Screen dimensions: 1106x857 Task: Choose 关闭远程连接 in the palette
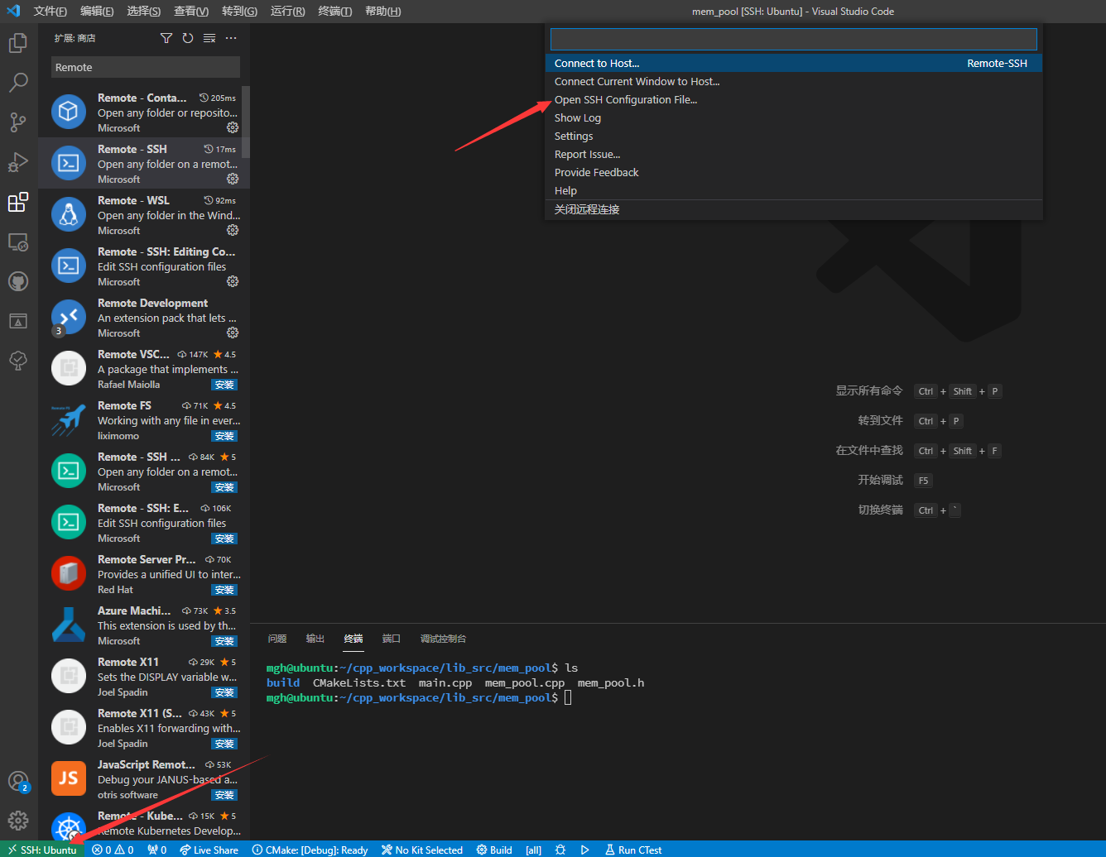[x=794, y=209]
